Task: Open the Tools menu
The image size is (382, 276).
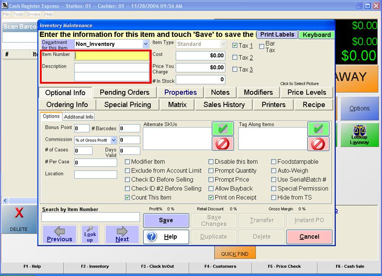Action: 18,14
